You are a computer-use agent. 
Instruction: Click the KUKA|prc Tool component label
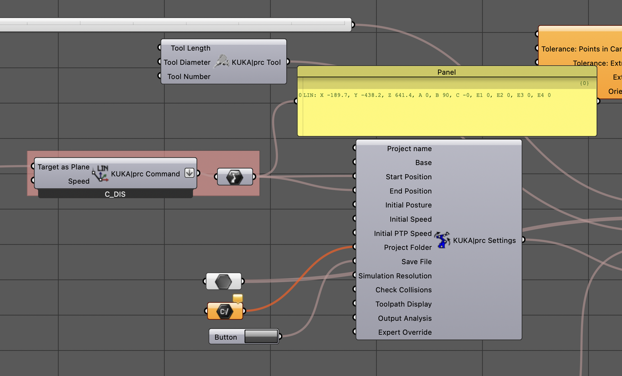256,62
